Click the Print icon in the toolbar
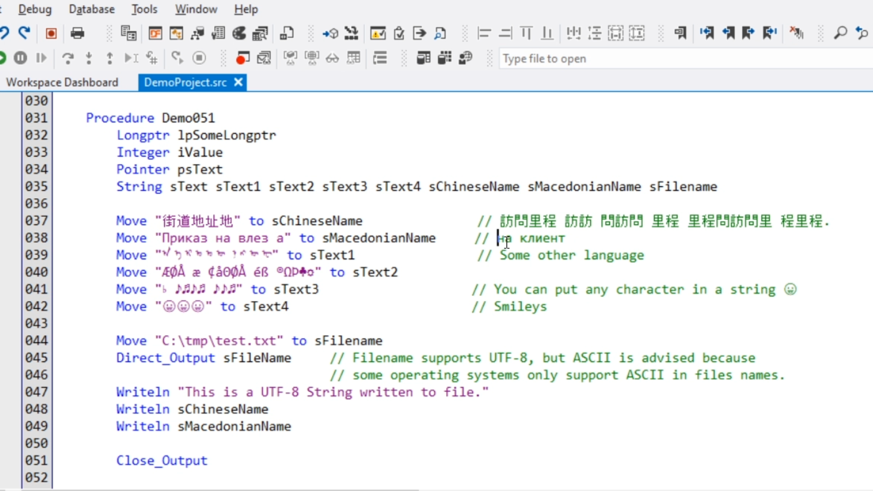The height and width of the screenshot is (491, 873). coord(77,33)
